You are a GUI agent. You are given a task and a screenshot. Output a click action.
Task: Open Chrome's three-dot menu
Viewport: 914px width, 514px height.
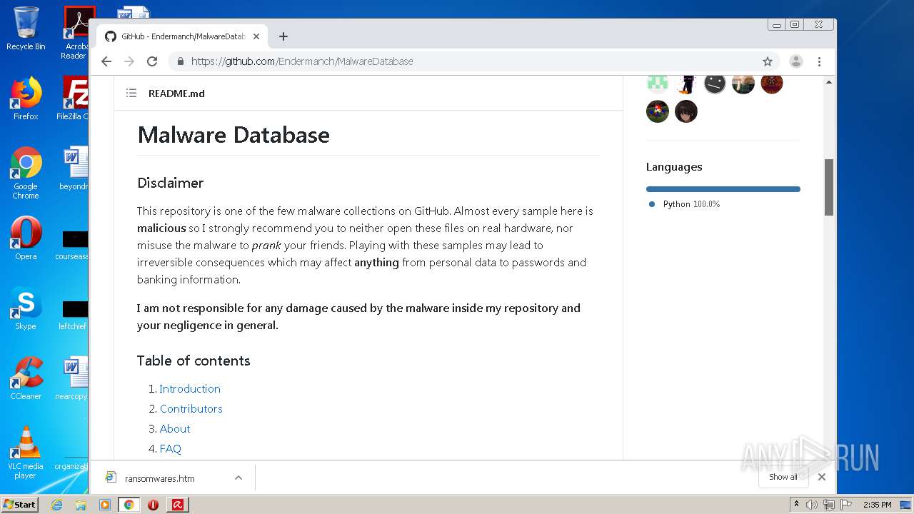coord(820,61)
